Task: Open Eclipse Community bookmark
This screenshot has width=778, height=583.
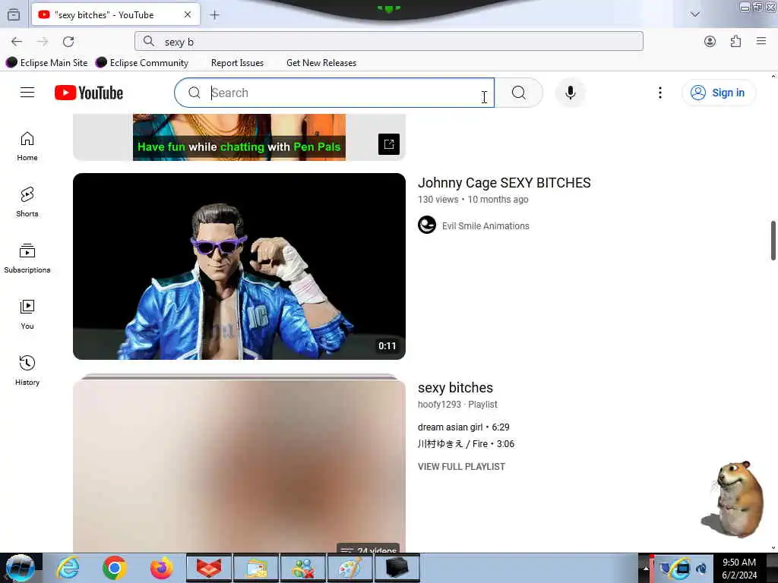Action: pyautogui.click(x=142, y=62)
